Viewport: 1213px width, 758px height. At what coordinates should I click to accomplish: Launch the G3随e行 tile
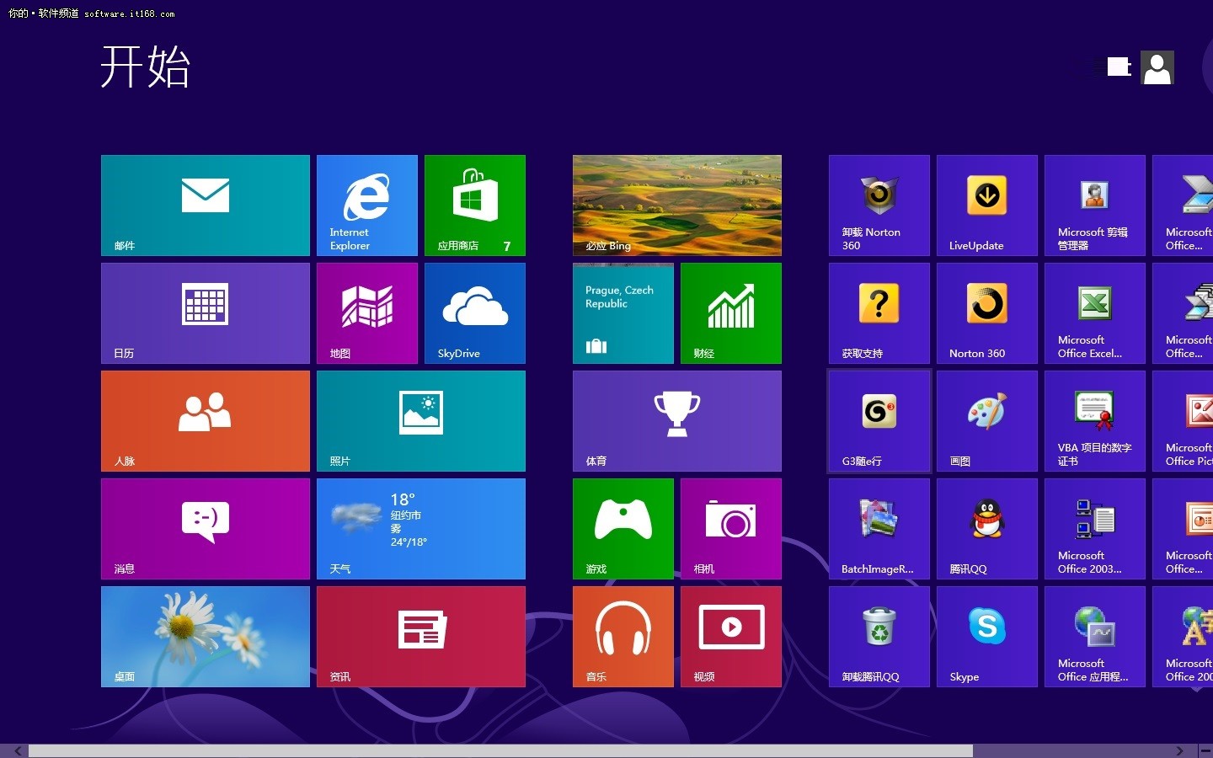point(879,421)
